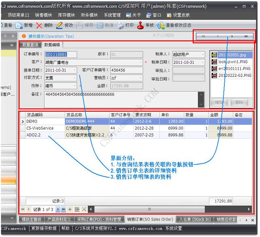Click the 增加 attachment add button
Screen dimensions: 260x237
pyautogui.click(x=219, y=103)
